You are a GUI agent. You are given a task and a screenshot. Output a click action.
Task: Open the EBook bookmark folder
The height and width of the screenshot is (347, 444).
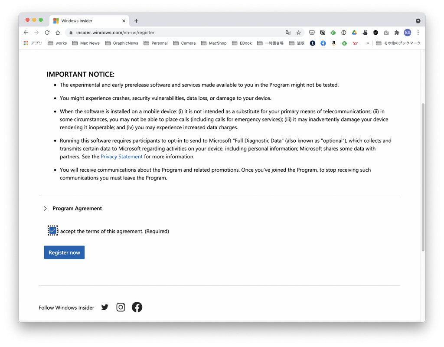[x=242, y=43]
